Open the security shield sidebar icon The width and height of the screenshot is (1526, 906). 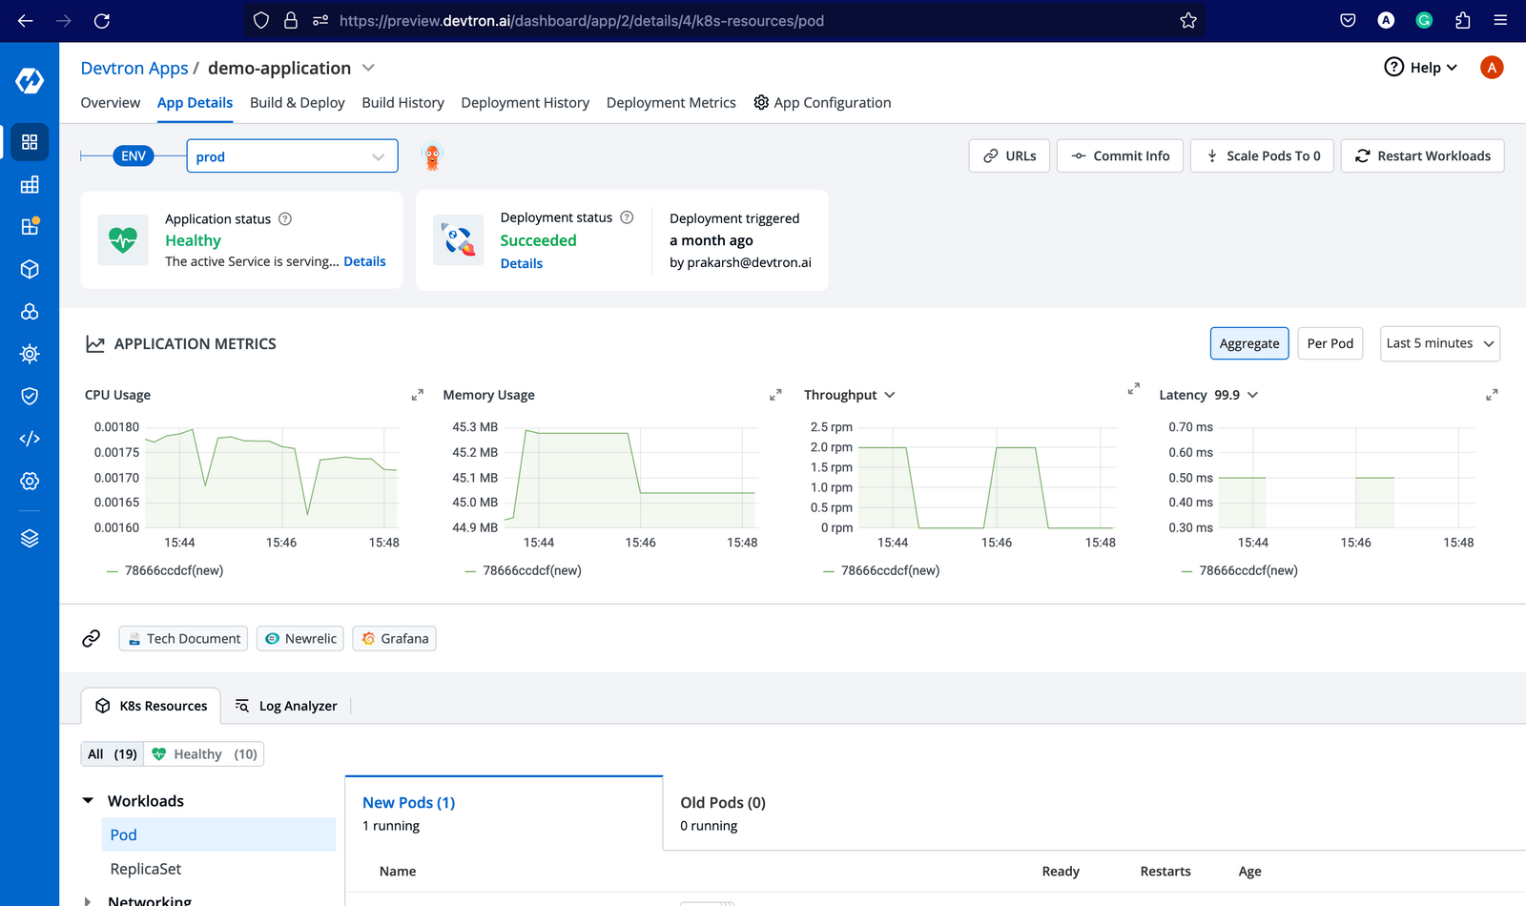pyautogui.click(x=30, y=396)
